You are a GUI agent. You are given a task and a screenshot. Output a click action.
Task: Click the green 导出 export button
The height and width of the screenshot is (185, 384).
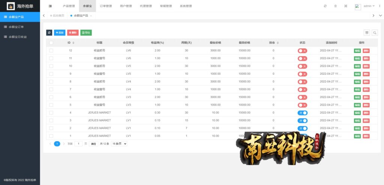pos(86,33)
